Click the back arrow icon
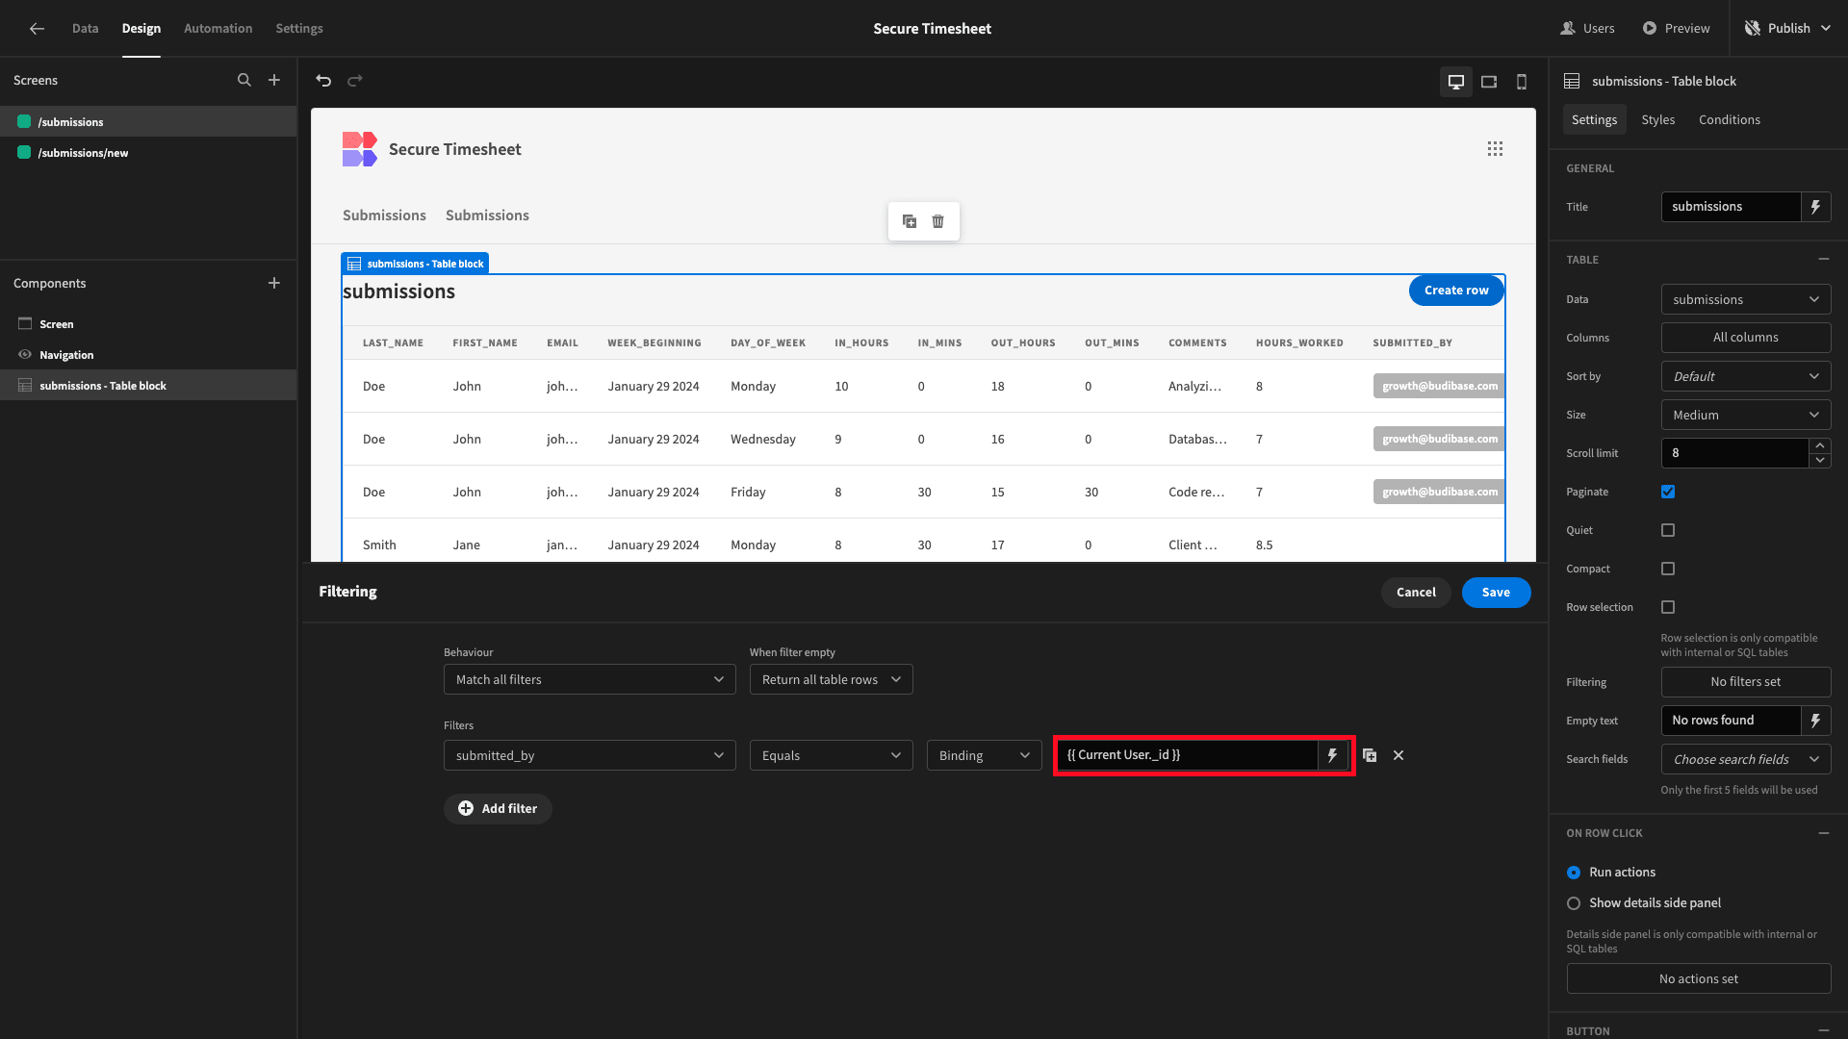1848x1039 pixels. tap(37, 29)
